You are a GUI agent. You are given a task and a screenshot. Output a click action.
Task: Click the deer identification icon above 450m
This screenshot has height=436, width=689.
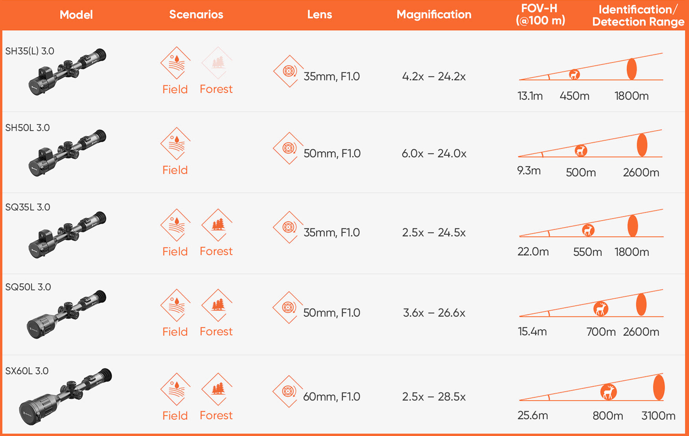point(574,74)
